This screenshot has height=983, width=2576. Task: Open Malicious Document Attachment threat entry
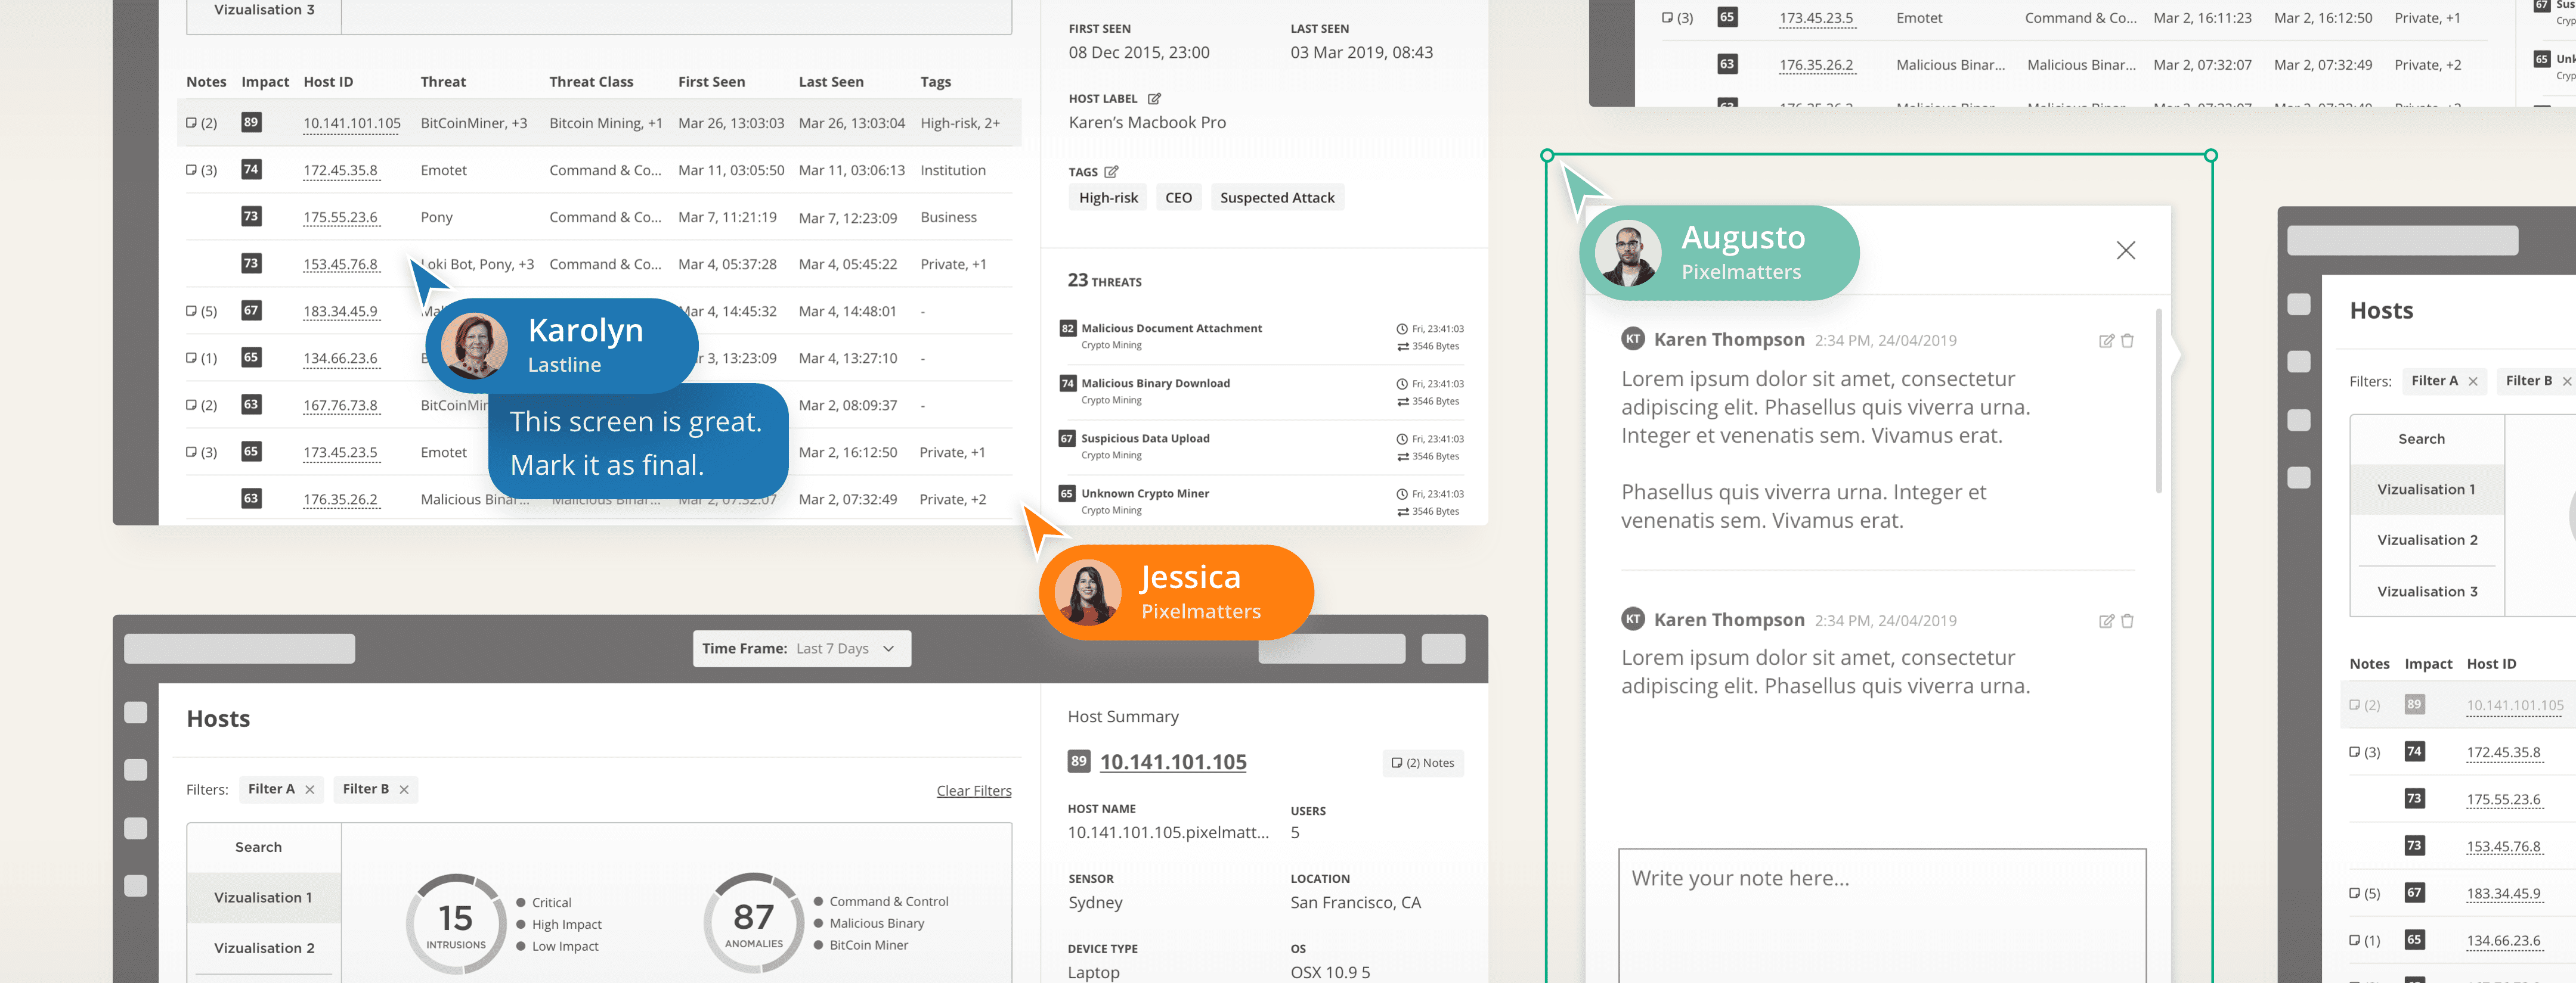tap(1171, 329)
